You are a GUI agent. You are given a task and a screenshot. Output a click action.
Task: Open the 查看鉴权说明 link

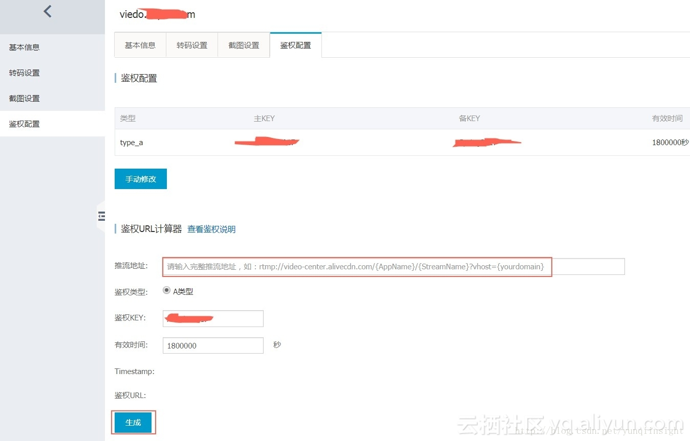(x=211, y=229)
